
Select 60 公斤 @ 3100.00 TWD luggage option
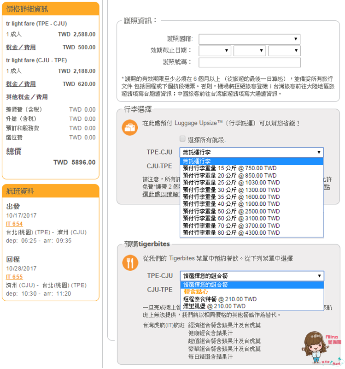[251, 218]
